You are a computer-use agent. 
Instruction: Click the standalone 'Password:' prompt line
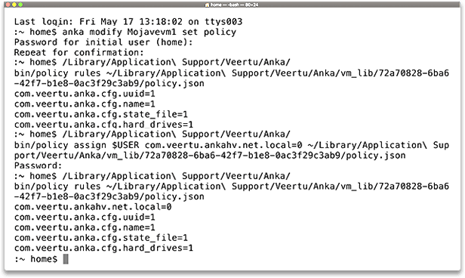coord(38,165)
